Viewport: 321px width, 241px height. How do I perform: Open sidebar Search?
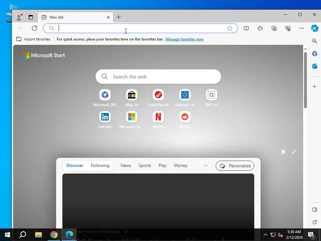(314, 41)
